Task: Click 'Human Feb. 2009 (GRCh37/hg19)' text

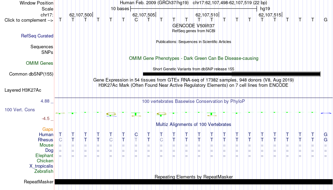Action: [x=154, y=3]
